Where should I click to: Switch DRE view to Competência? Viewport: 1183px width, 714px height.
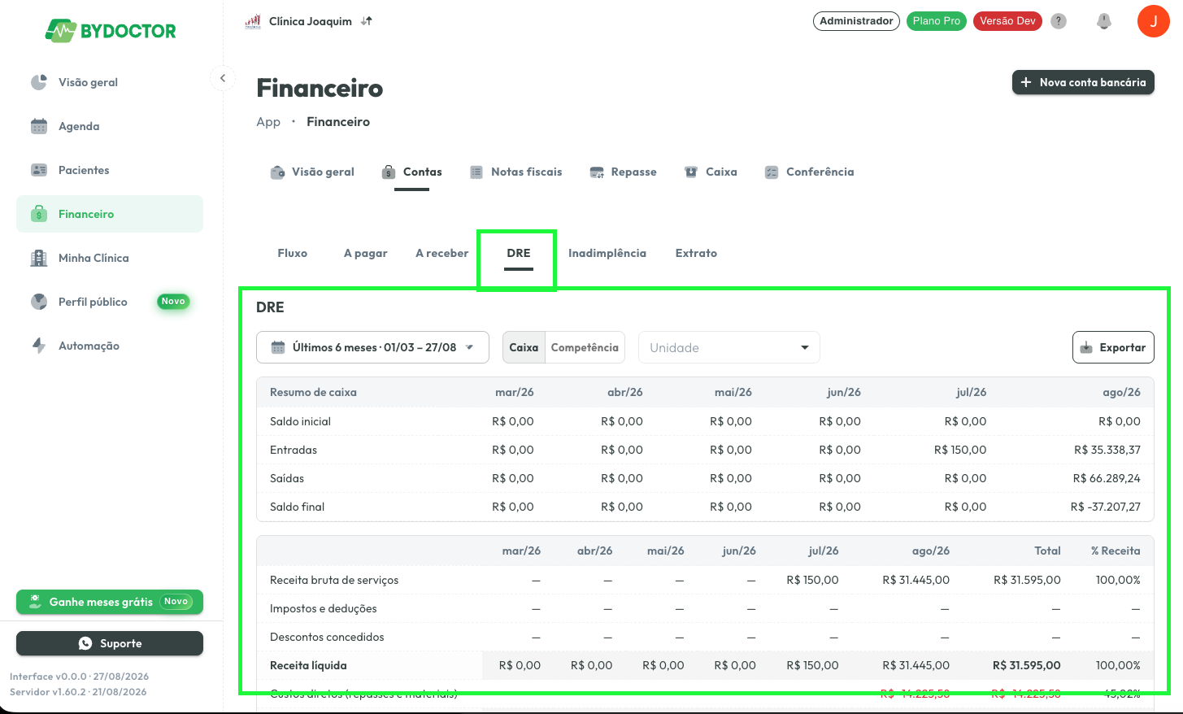pos(585,347)
